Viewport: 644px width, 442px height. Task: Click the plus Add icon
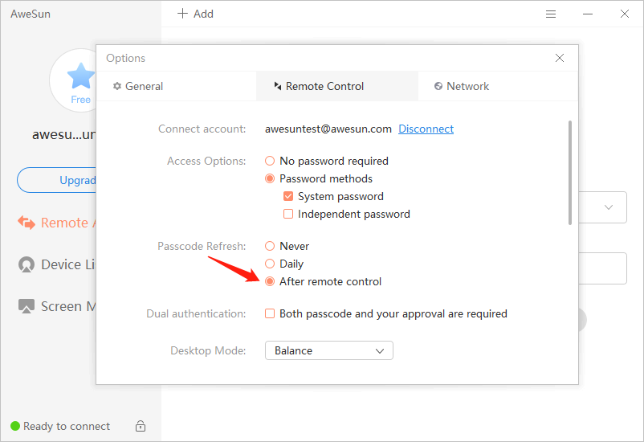(x=182, y=14)
